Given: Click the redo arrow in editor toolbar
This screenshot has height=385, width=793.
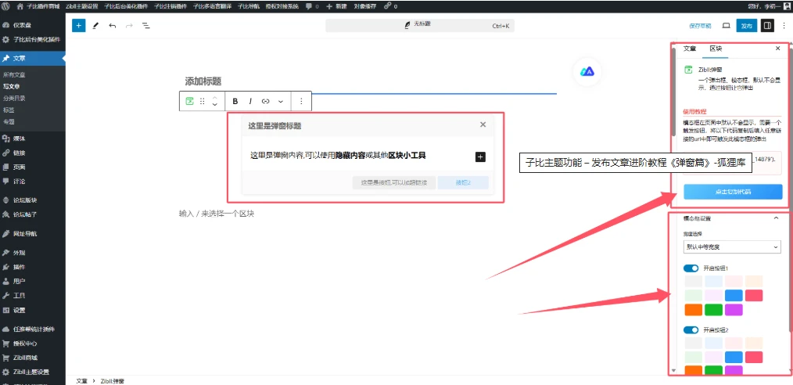Looking at the screenshot, I should 129,25.
